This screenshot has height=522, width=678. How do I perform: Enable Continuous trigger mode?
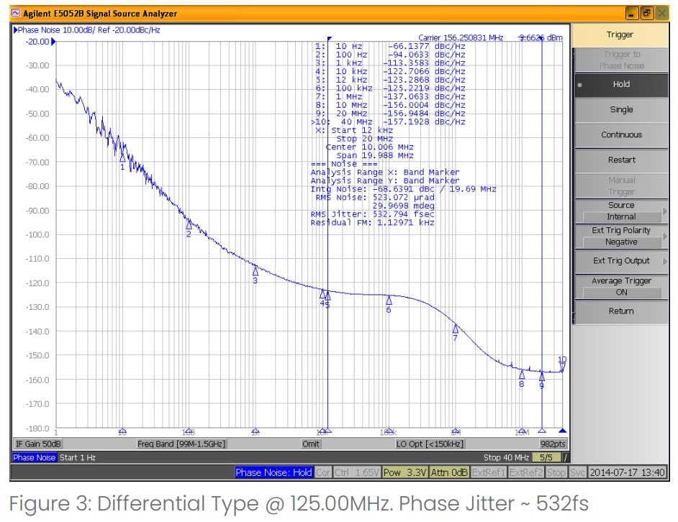[620, 134]
